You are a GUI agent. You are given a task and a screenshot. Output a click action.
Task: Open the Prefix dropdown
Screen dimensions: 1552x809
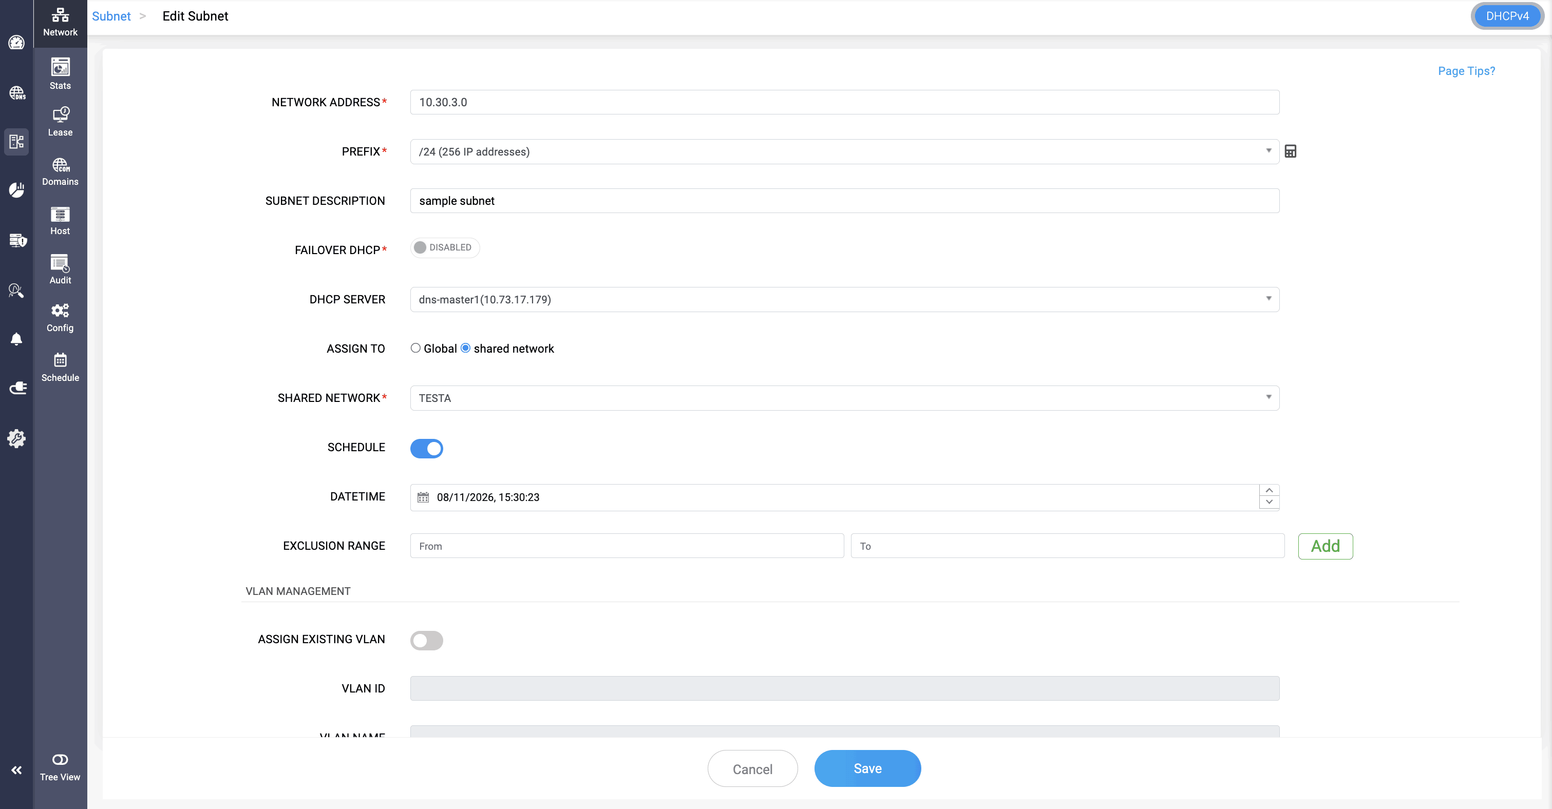pos(845,152)
